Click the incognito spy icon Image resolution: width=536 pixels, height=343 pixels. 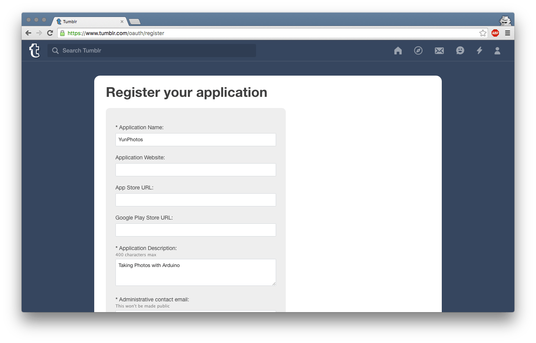coord(505,21)
